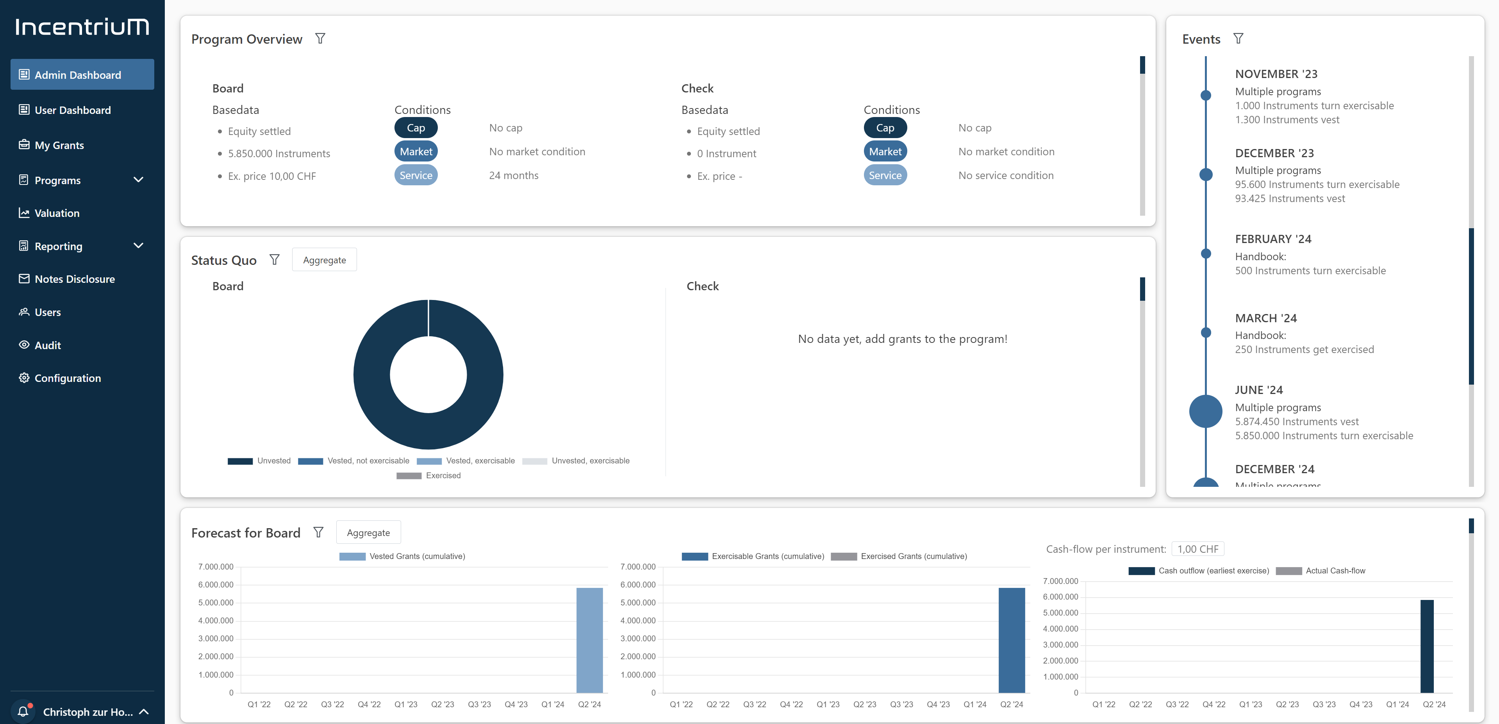Image resolution: width=1499 pixels, height=724 pixels.
Task: Click Aggregate in the Status Quo panel
Action: pos(324,259)
